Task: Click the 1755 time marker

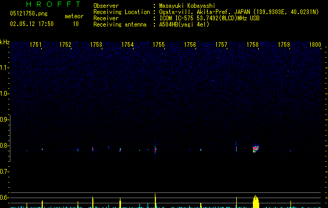Action: tap(159, 45)
